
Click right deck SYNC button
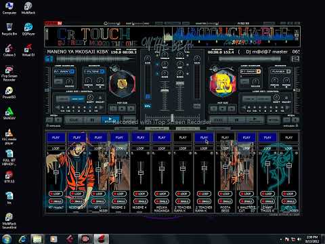tap(274, 120)
